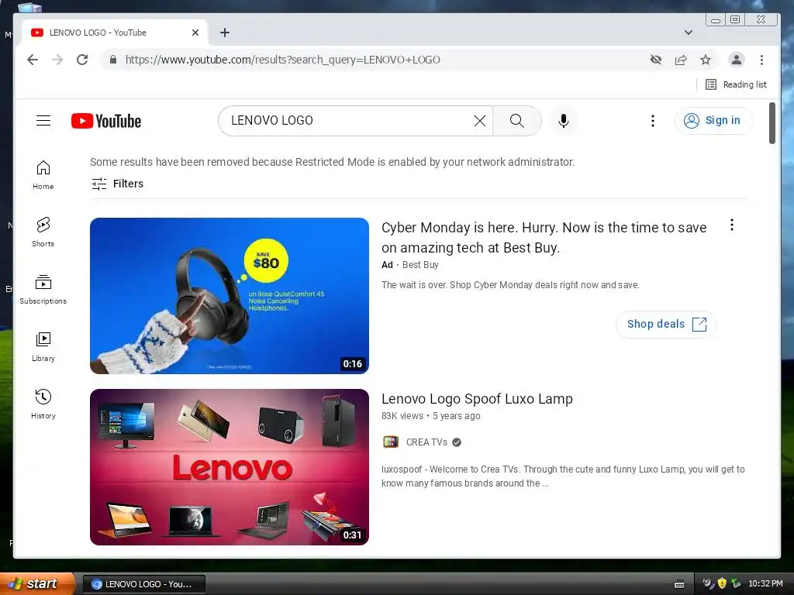Viewport: 794px width, 595px height.
Task: Select the LENOVO LOGO - YouTube tab
Action: 115,33
